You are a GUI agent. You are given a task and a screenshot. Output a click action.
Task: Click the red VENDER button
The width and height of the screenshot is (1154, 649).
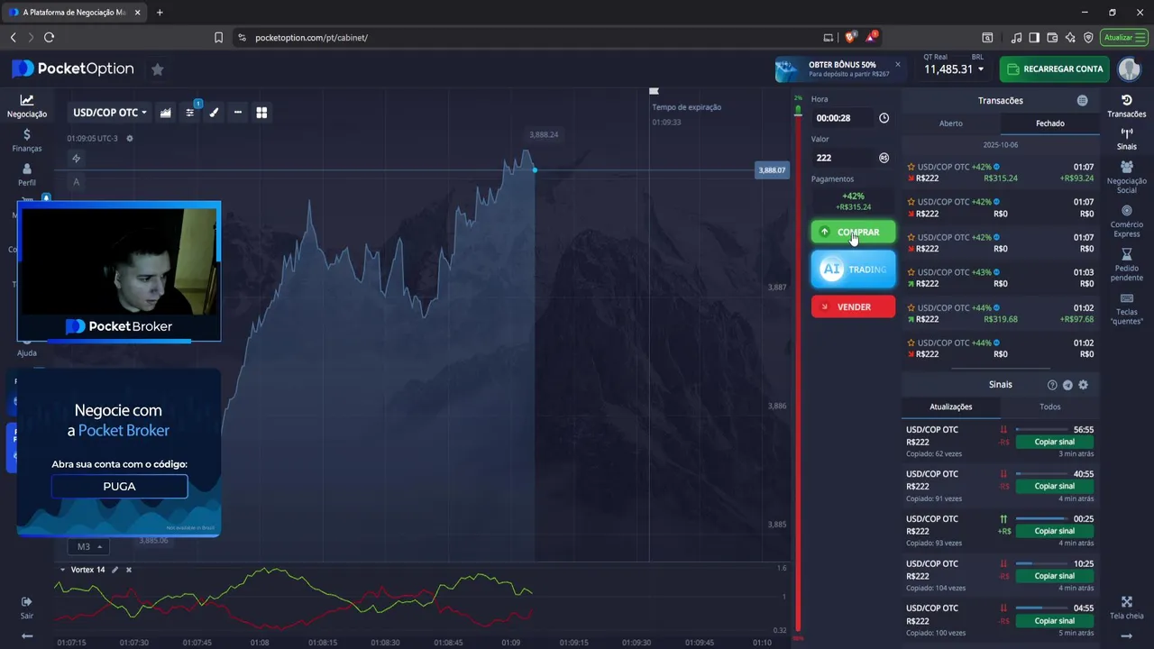tap(853, 306)
